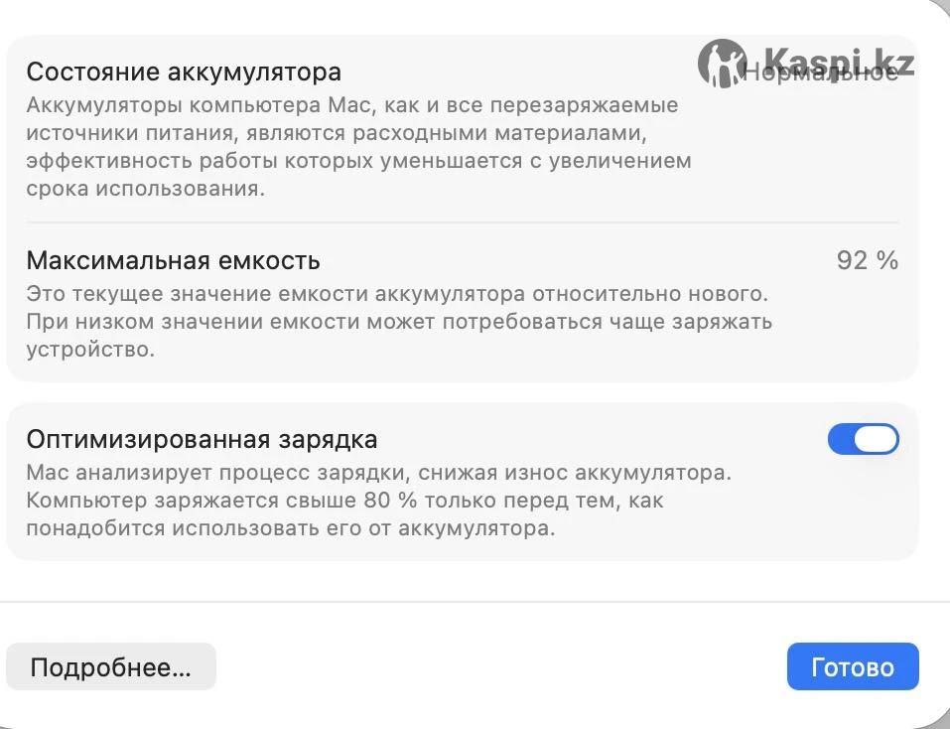
Task: Click the description under Состояние аккумулятора
Action: [x=357, y=146]
